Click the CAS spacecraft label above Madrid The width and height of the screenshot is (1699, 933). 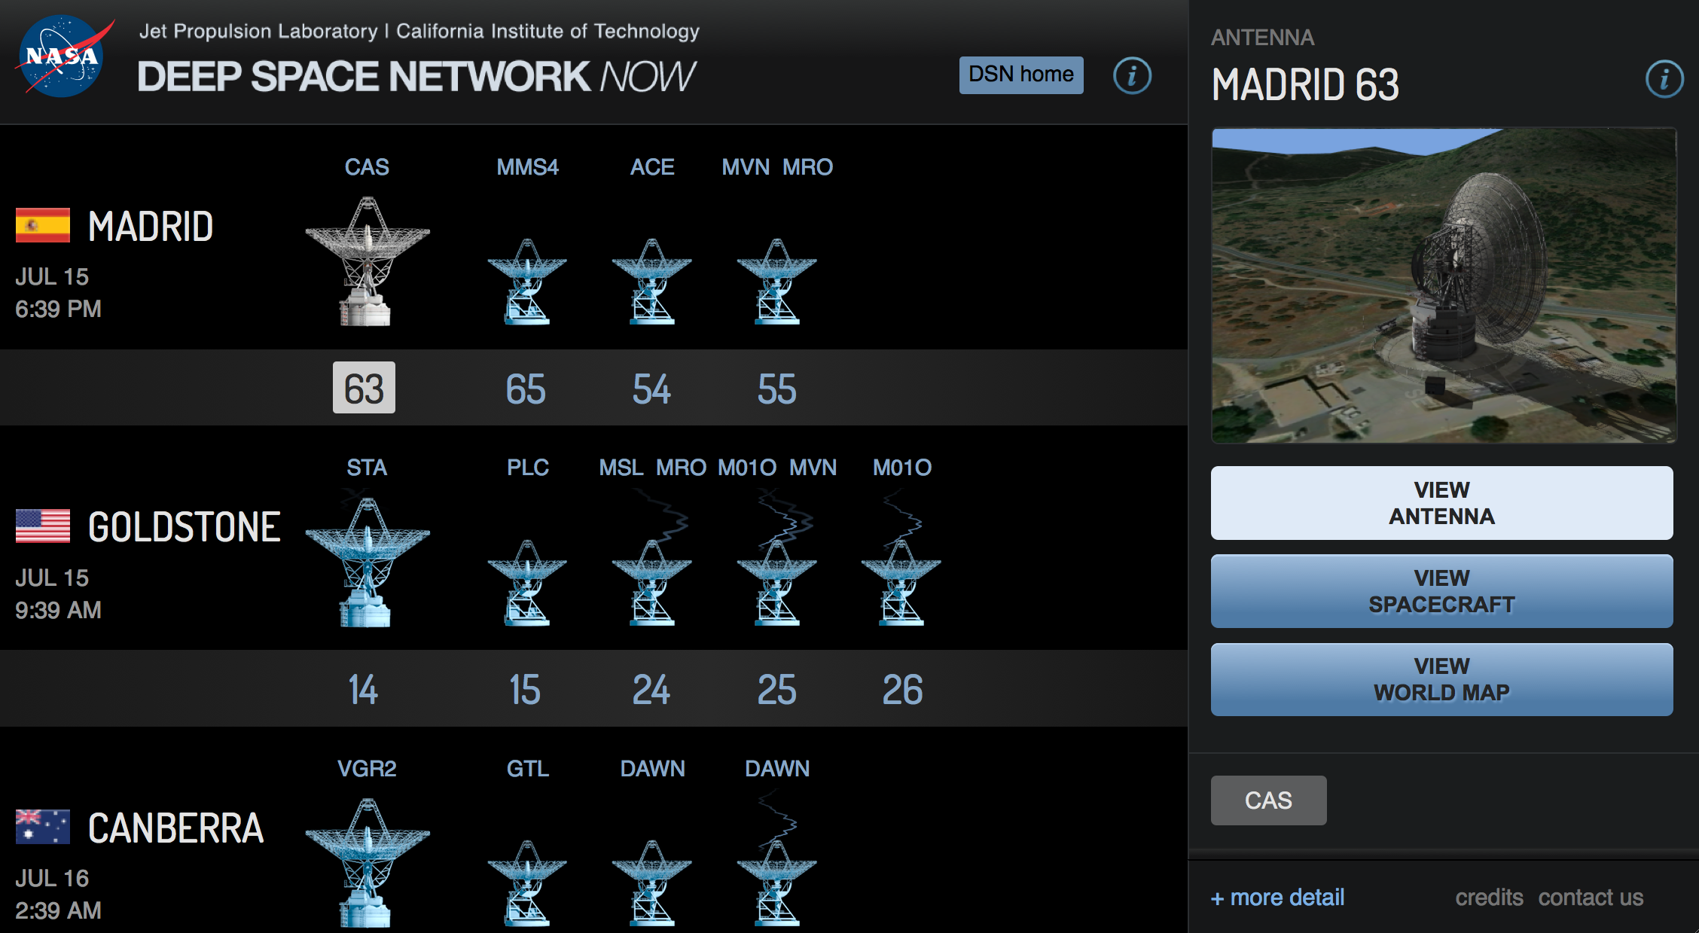click(x=367, y=166)
